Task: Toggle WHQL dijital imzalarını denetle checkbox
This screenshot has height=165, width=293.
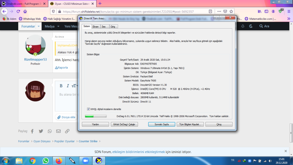Action: [88, 109]
